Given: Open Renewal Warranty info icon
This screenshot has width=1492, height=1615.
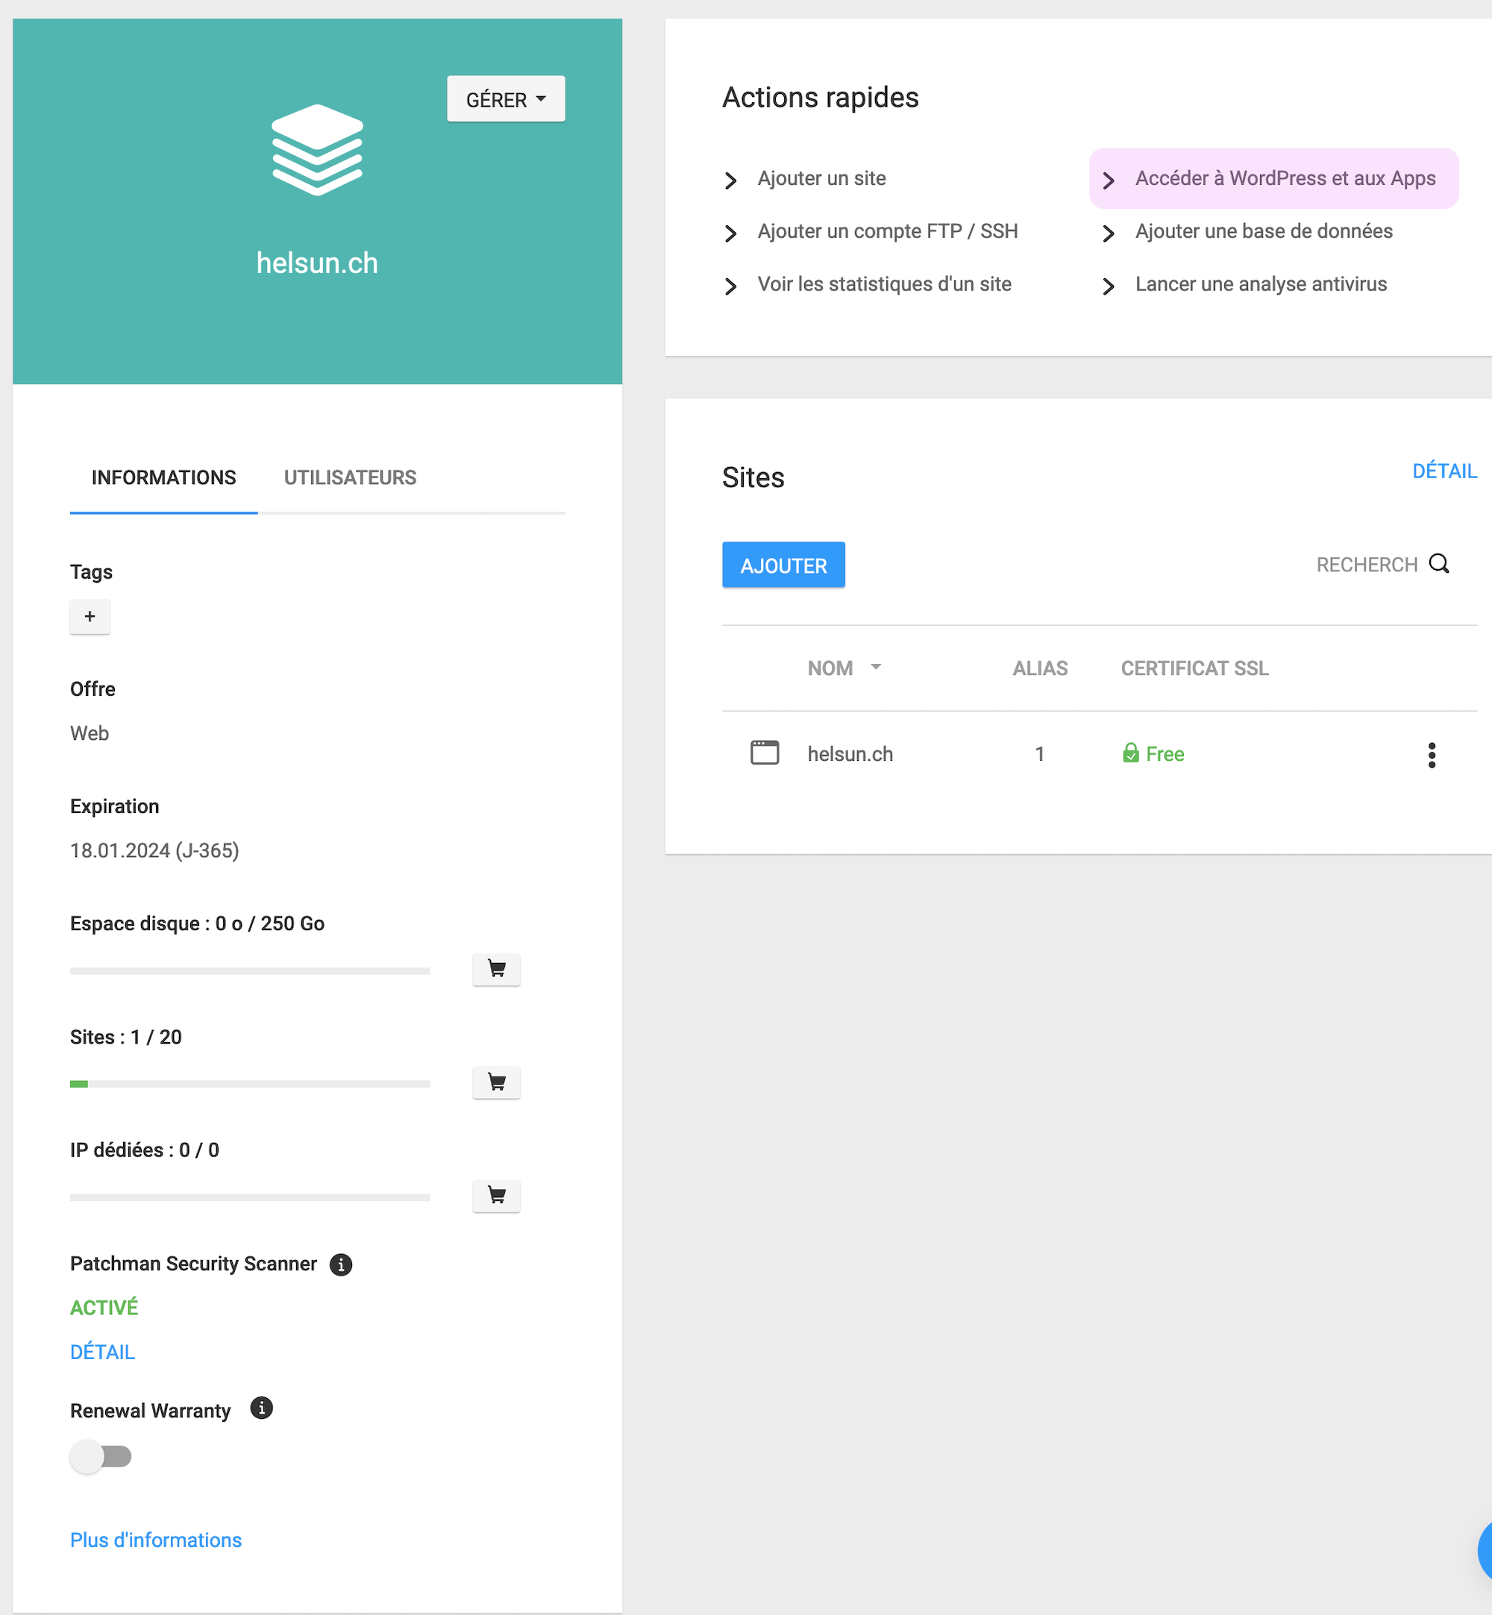Looking at the screenshot, I should click(x=261, y=1408).
